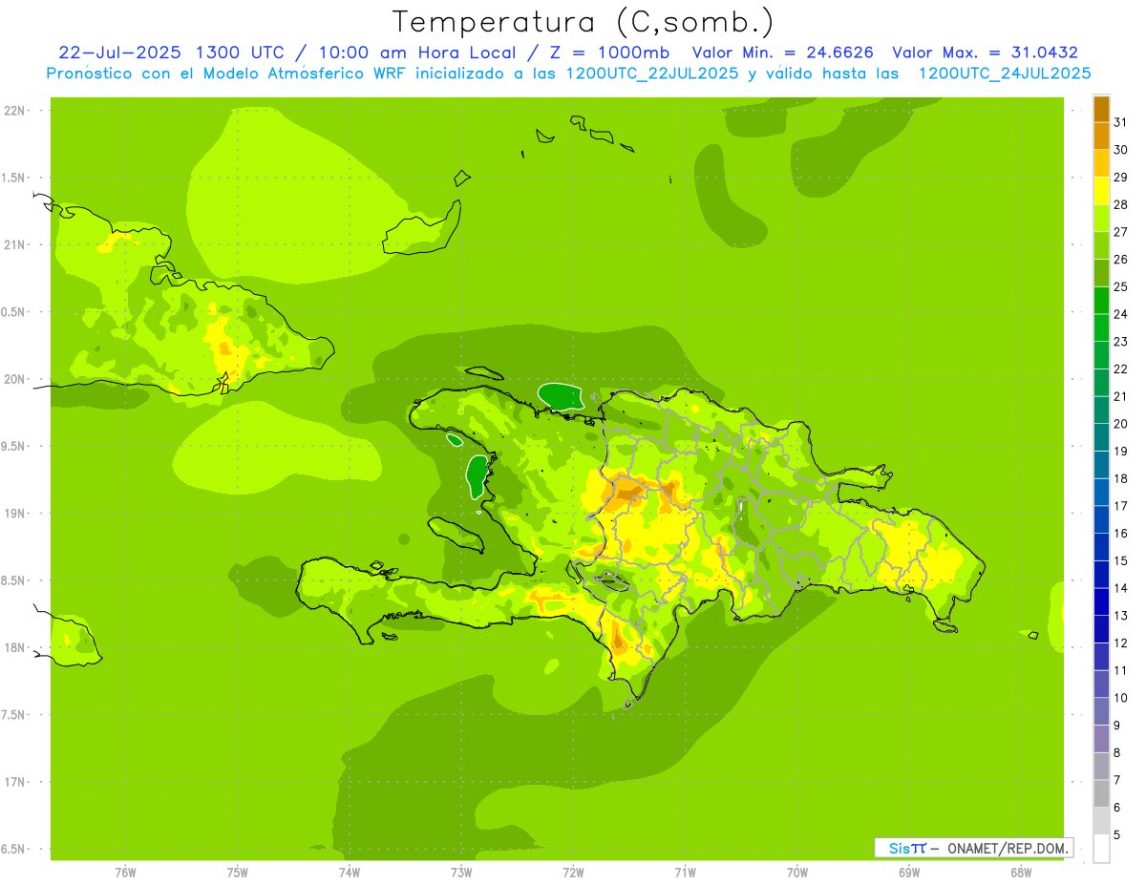The width and height of the screenshot is (1146, 885).
Task: Click the 8.5N latitude label
Action: pos(14,581)
